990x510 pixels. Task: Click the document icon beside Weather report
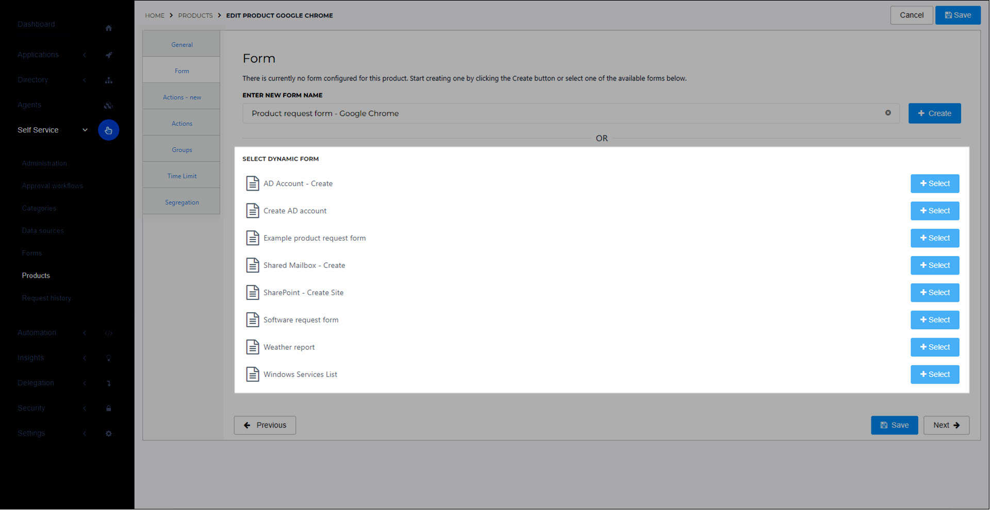click(x=252, y=347)
